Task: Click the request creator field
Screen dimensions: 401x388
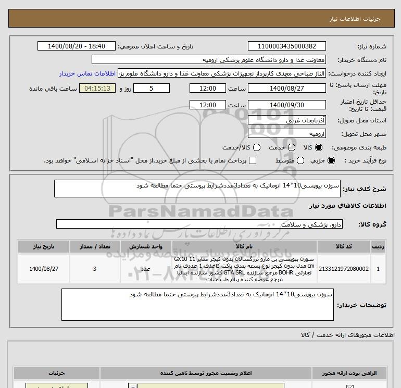Action: pyautogui.click(x=222, y=73)
